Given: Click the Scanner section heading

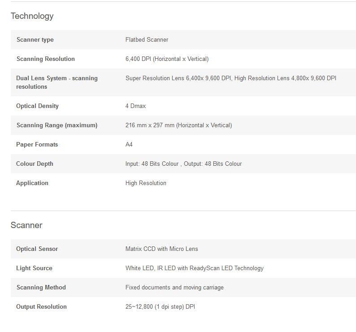Looking at the screenshot, I should (26, 225).
